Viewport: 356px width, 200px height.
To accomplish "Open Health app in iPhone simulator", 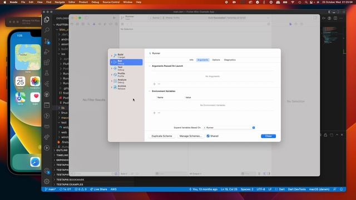I will pyautogui.click(x=35, y=97).
